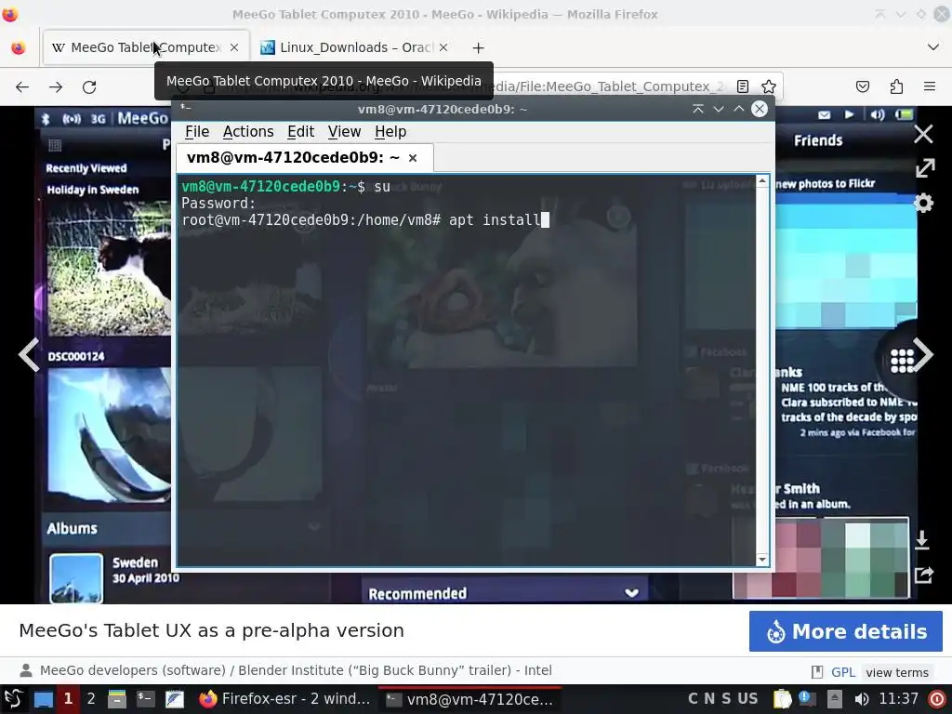952x714 pixels.
Task: Click terminal scrollbar down arrow
Action: coord(762,559)
